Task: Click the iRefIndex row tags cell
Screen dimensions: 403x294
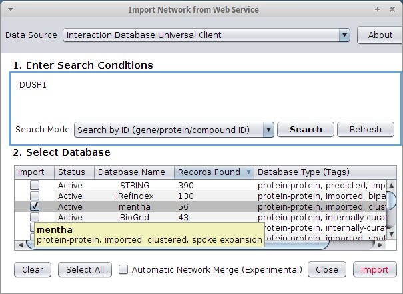Action: (x=320, y=196)
